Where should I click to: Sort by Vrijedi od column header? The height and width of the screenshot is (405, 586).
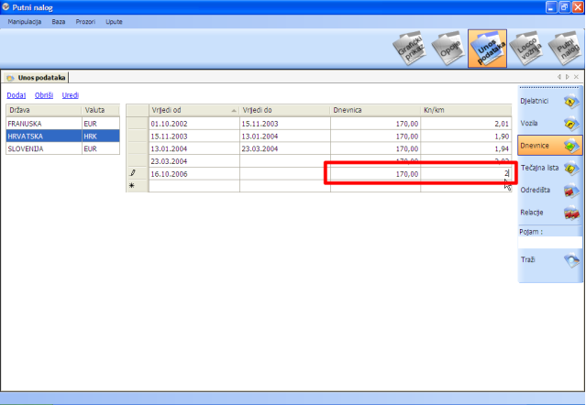[194, 110]
